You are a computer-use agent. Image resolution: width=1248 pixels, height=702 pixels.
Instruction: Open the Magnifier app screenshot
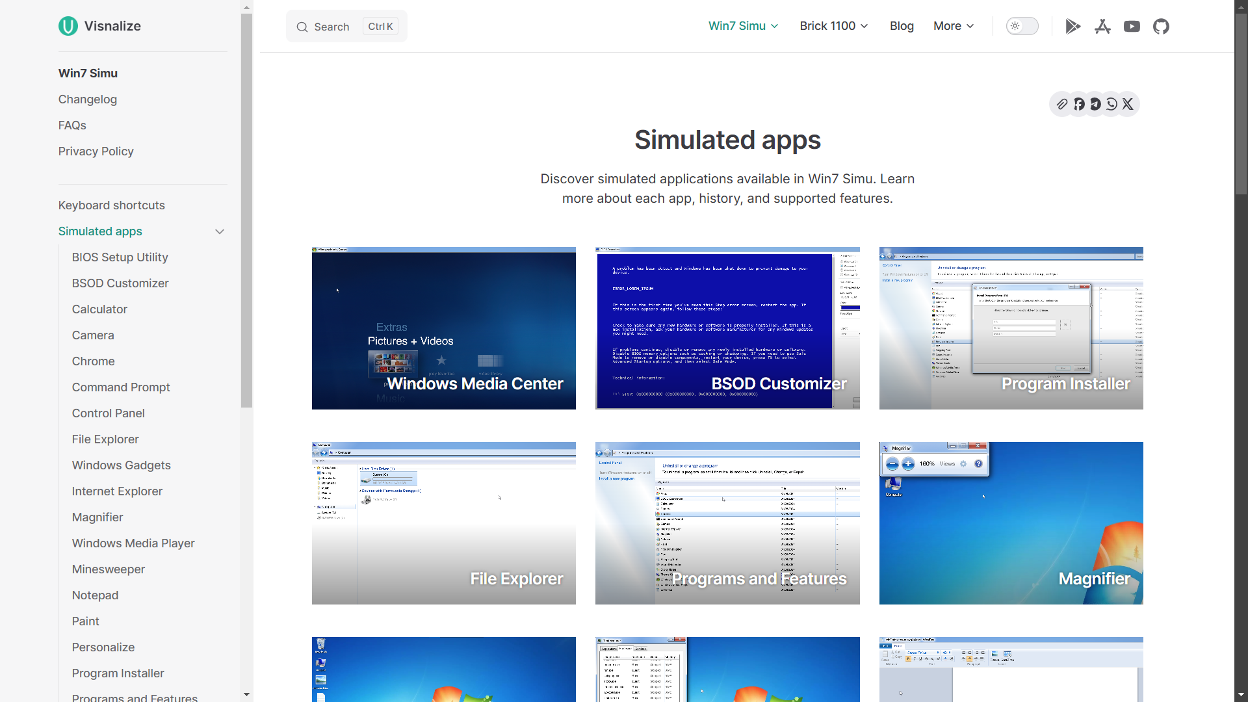1010,523
